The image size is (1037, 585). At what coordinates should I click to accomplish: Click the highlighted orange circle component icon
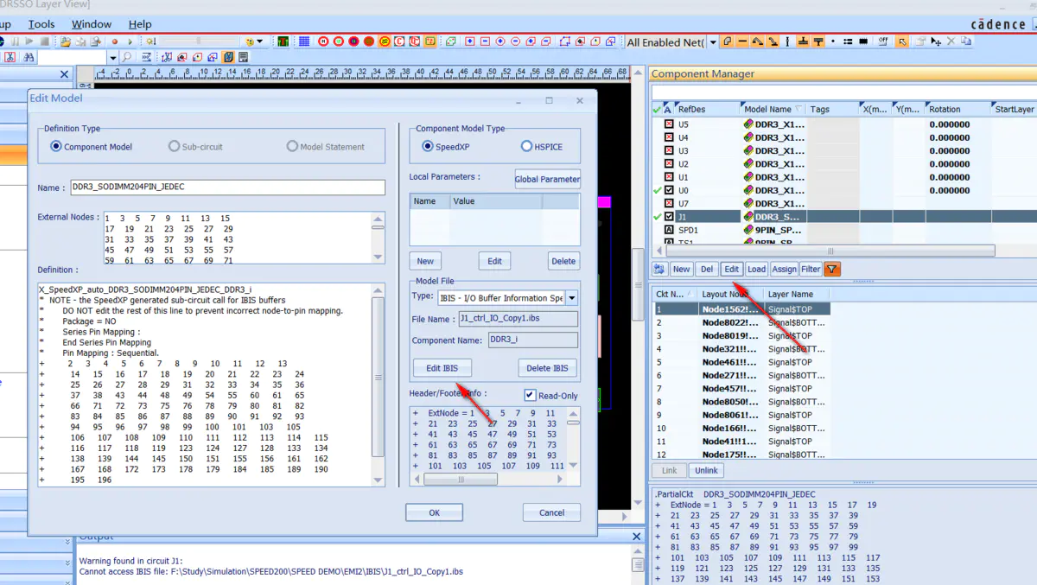(x=384, y=41)
